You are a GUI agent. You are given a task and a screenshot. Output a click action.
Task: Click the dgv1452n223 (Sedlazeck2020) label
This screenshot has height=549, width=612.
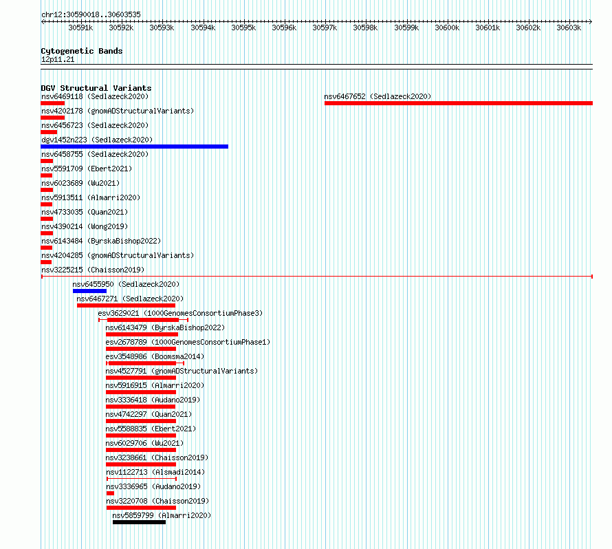[97, 140]
